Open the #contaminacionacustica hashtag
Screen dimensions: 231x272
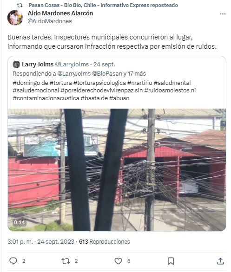point(46,98)
